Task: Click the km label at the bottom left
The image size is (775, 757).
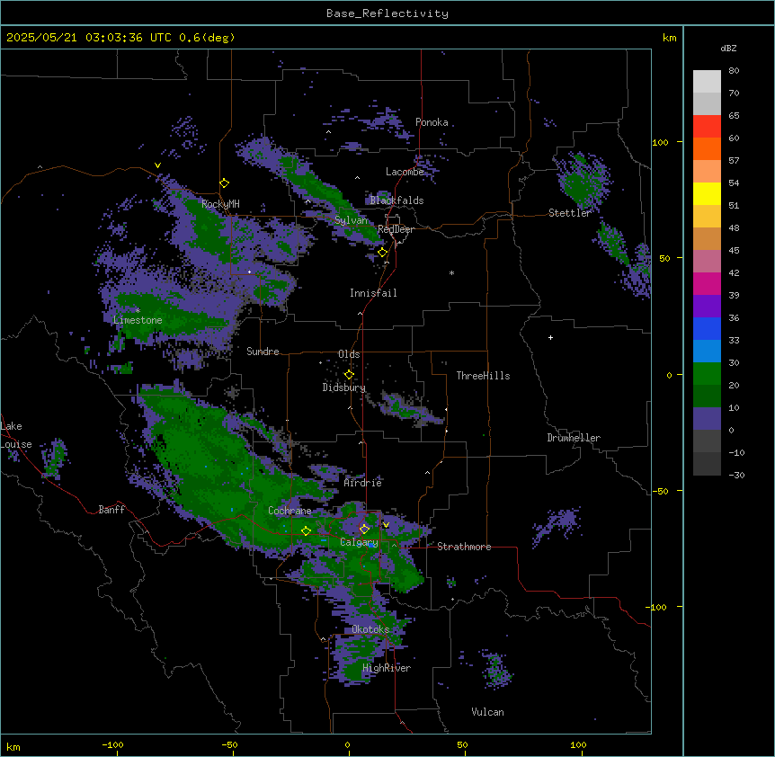Action: 13,746
